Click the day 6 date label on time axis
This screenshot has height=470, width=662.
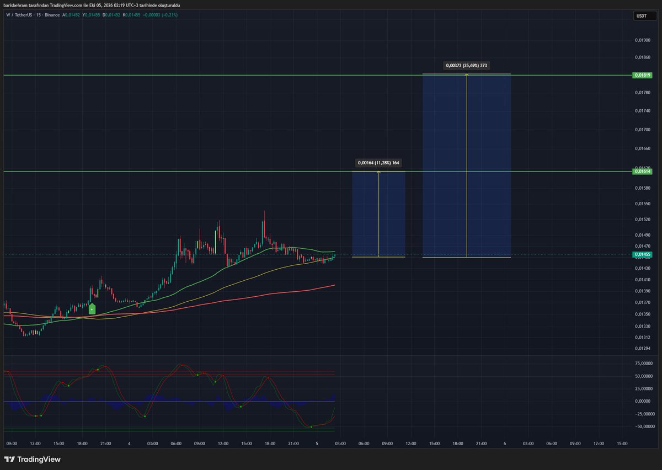tap(504, 443)
